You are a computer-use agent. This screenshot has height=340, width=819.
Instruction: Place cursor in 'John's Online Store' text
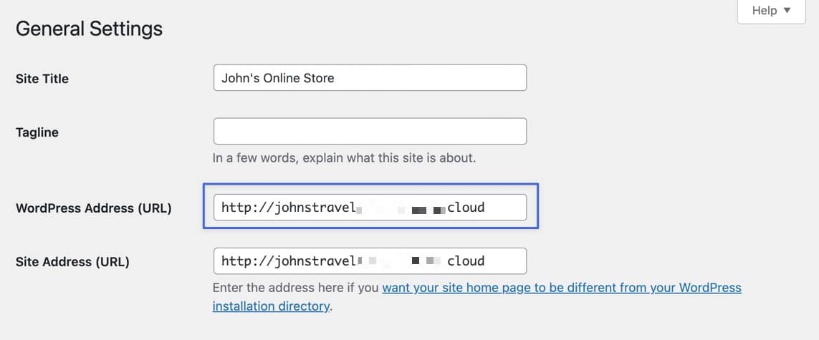[x=278, y=78]
